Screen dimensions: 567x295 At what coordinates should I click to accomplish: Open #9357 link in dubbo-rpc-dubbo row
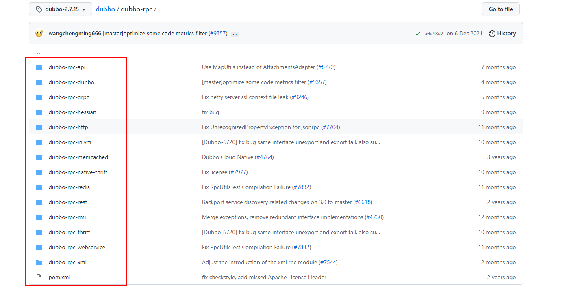tap(317, 82)
